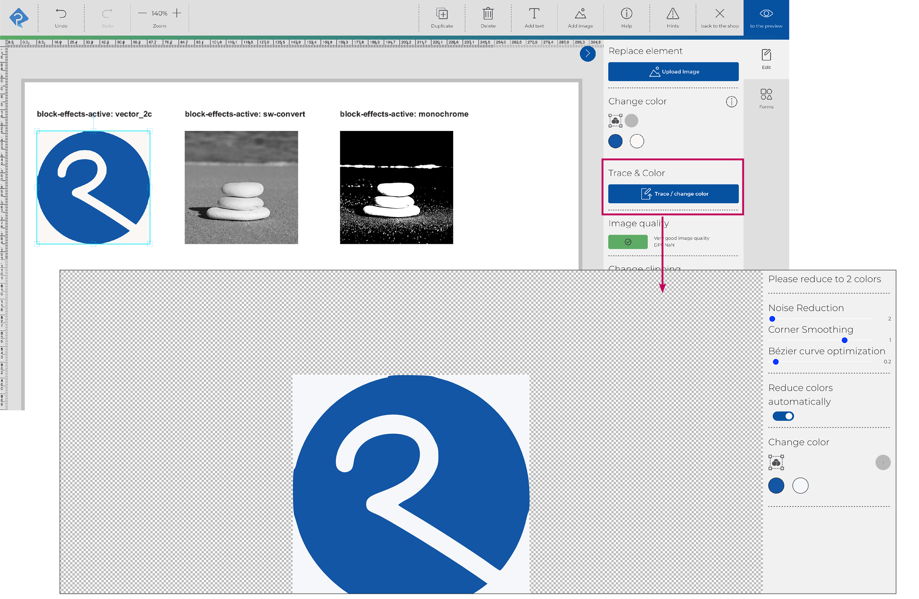The height and width of the screenshot is (599, 919).
Task: Click the Delete trash icon
Action: [x=488, y=14]
